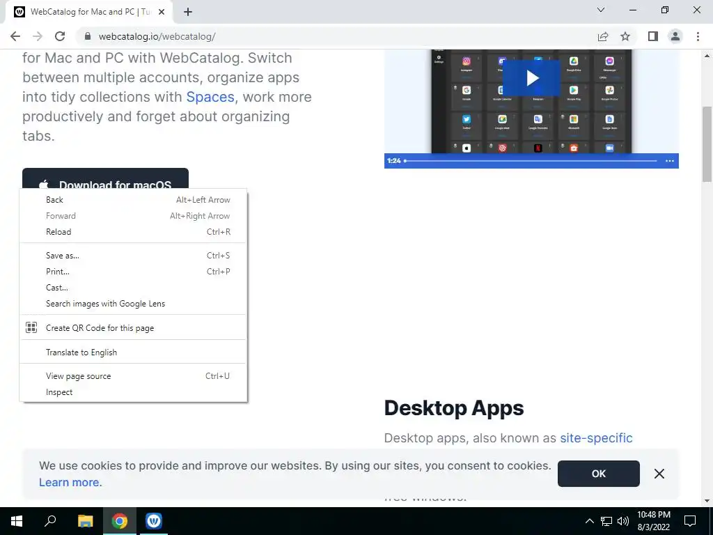Select Create QR Code for this page
The image size is (713, 535).
[133, 327]
